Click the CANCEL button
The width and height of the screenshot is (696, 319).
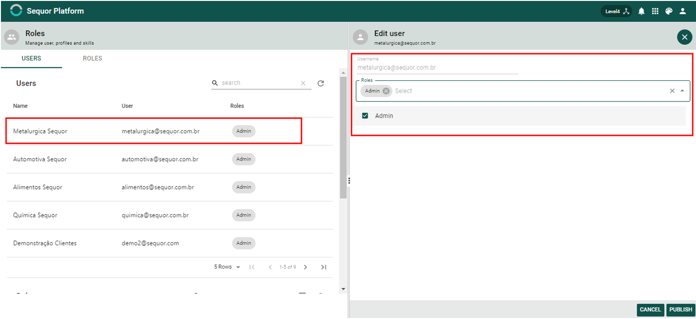click(x=650, y=310)
